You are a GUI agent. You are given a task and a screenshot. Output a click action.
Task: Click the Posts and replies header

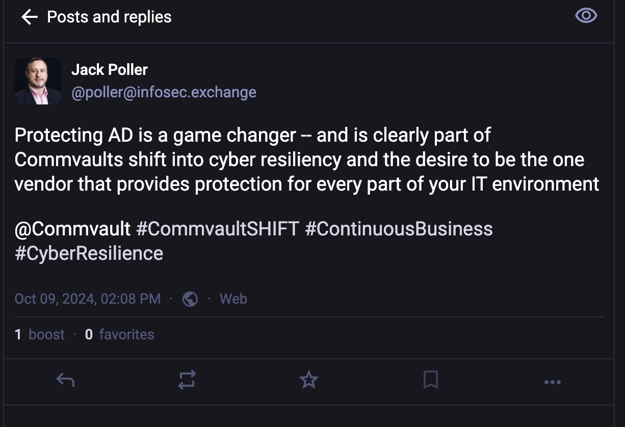[109, 17]
